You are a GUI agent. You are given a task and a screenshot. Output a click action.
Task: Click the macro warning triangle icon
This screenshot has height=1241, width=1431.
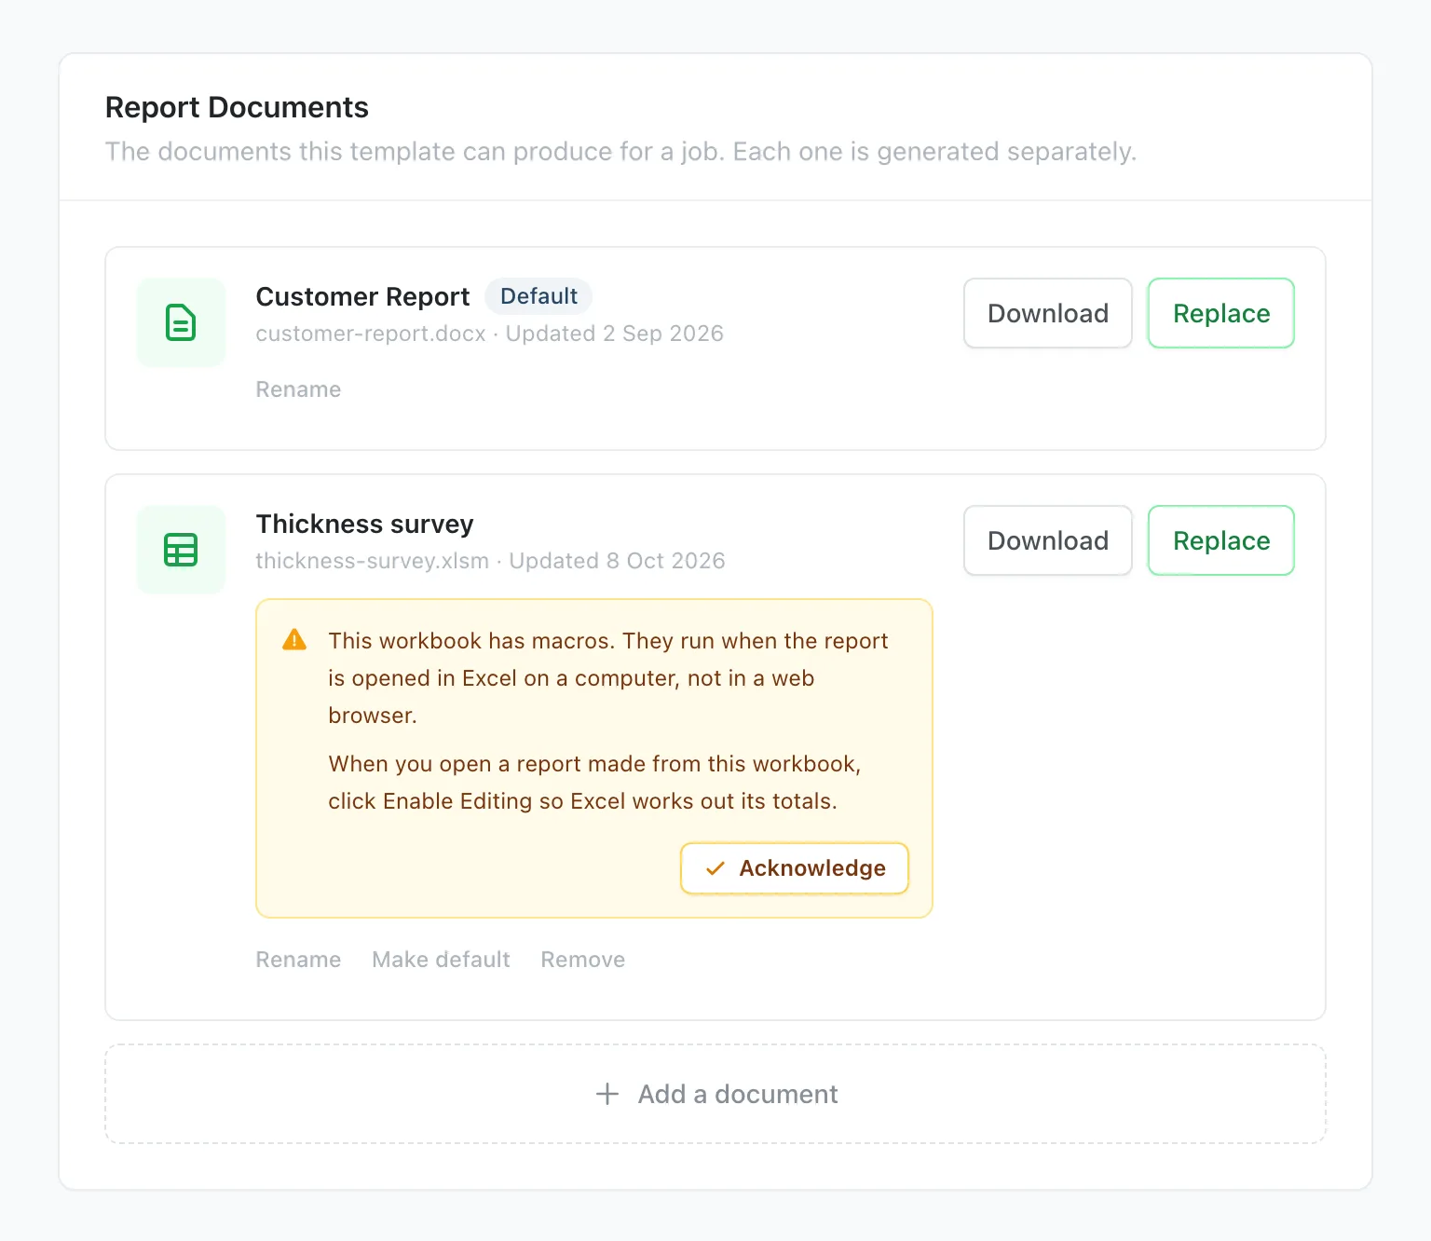(x=294, y=640)
